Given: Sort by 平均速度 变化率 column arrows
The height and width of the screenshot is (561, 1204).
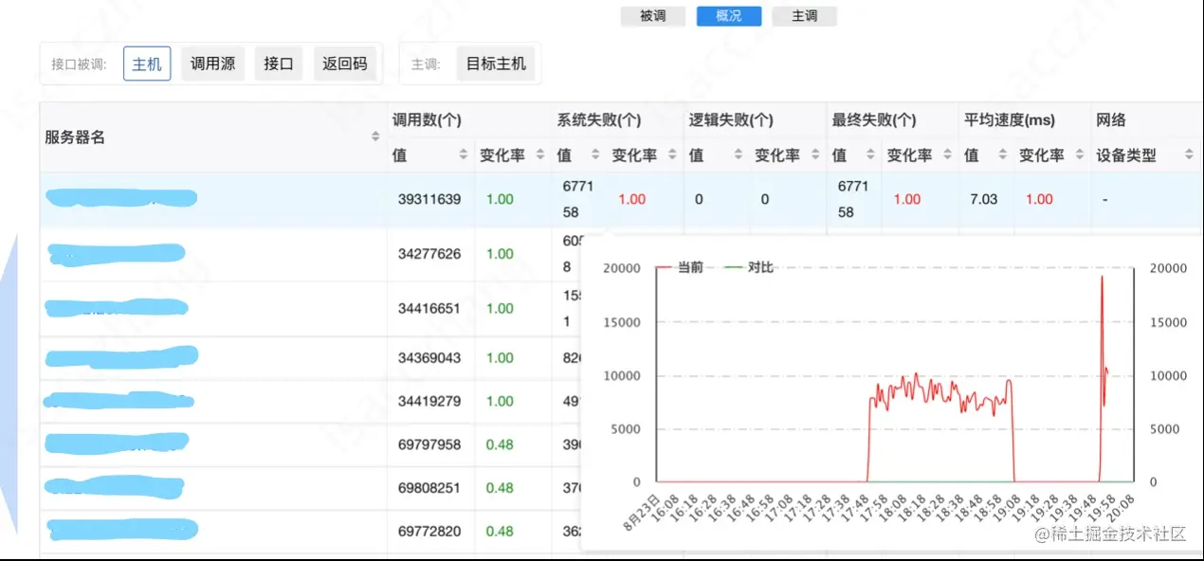Looking at the screenshot, I should click(x=1080, y=154).
